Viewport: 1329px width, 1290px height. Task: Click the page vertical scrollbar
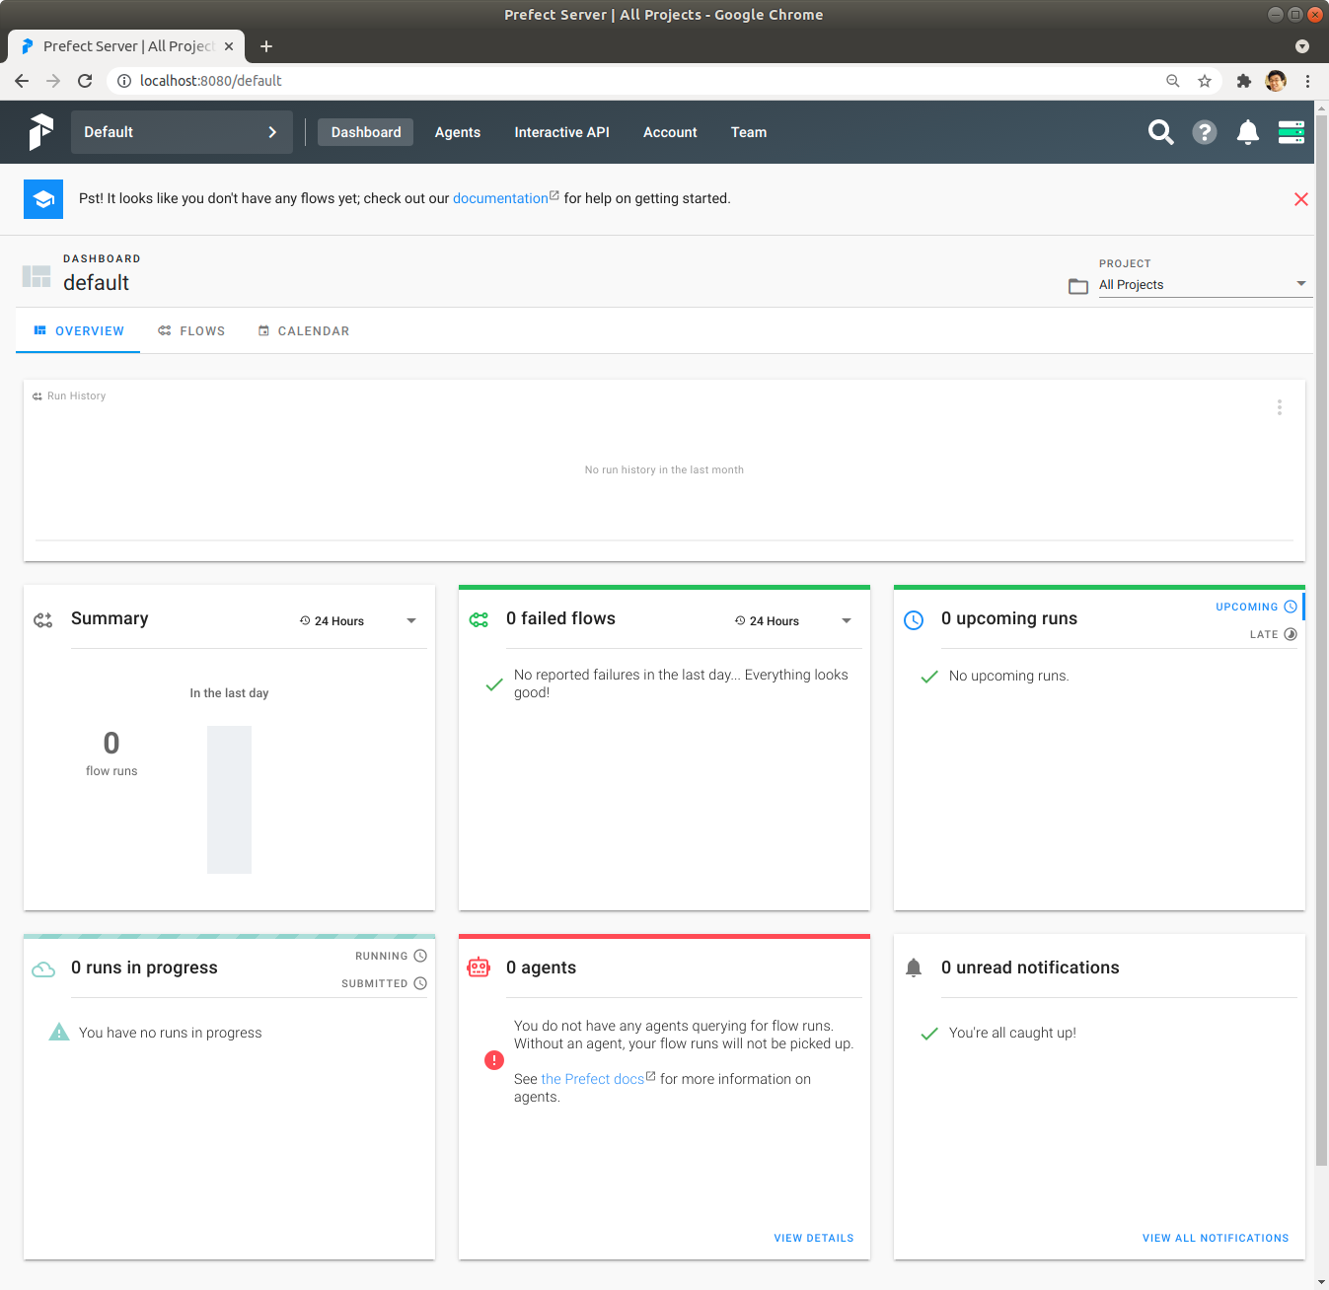tap(1322, 641)
